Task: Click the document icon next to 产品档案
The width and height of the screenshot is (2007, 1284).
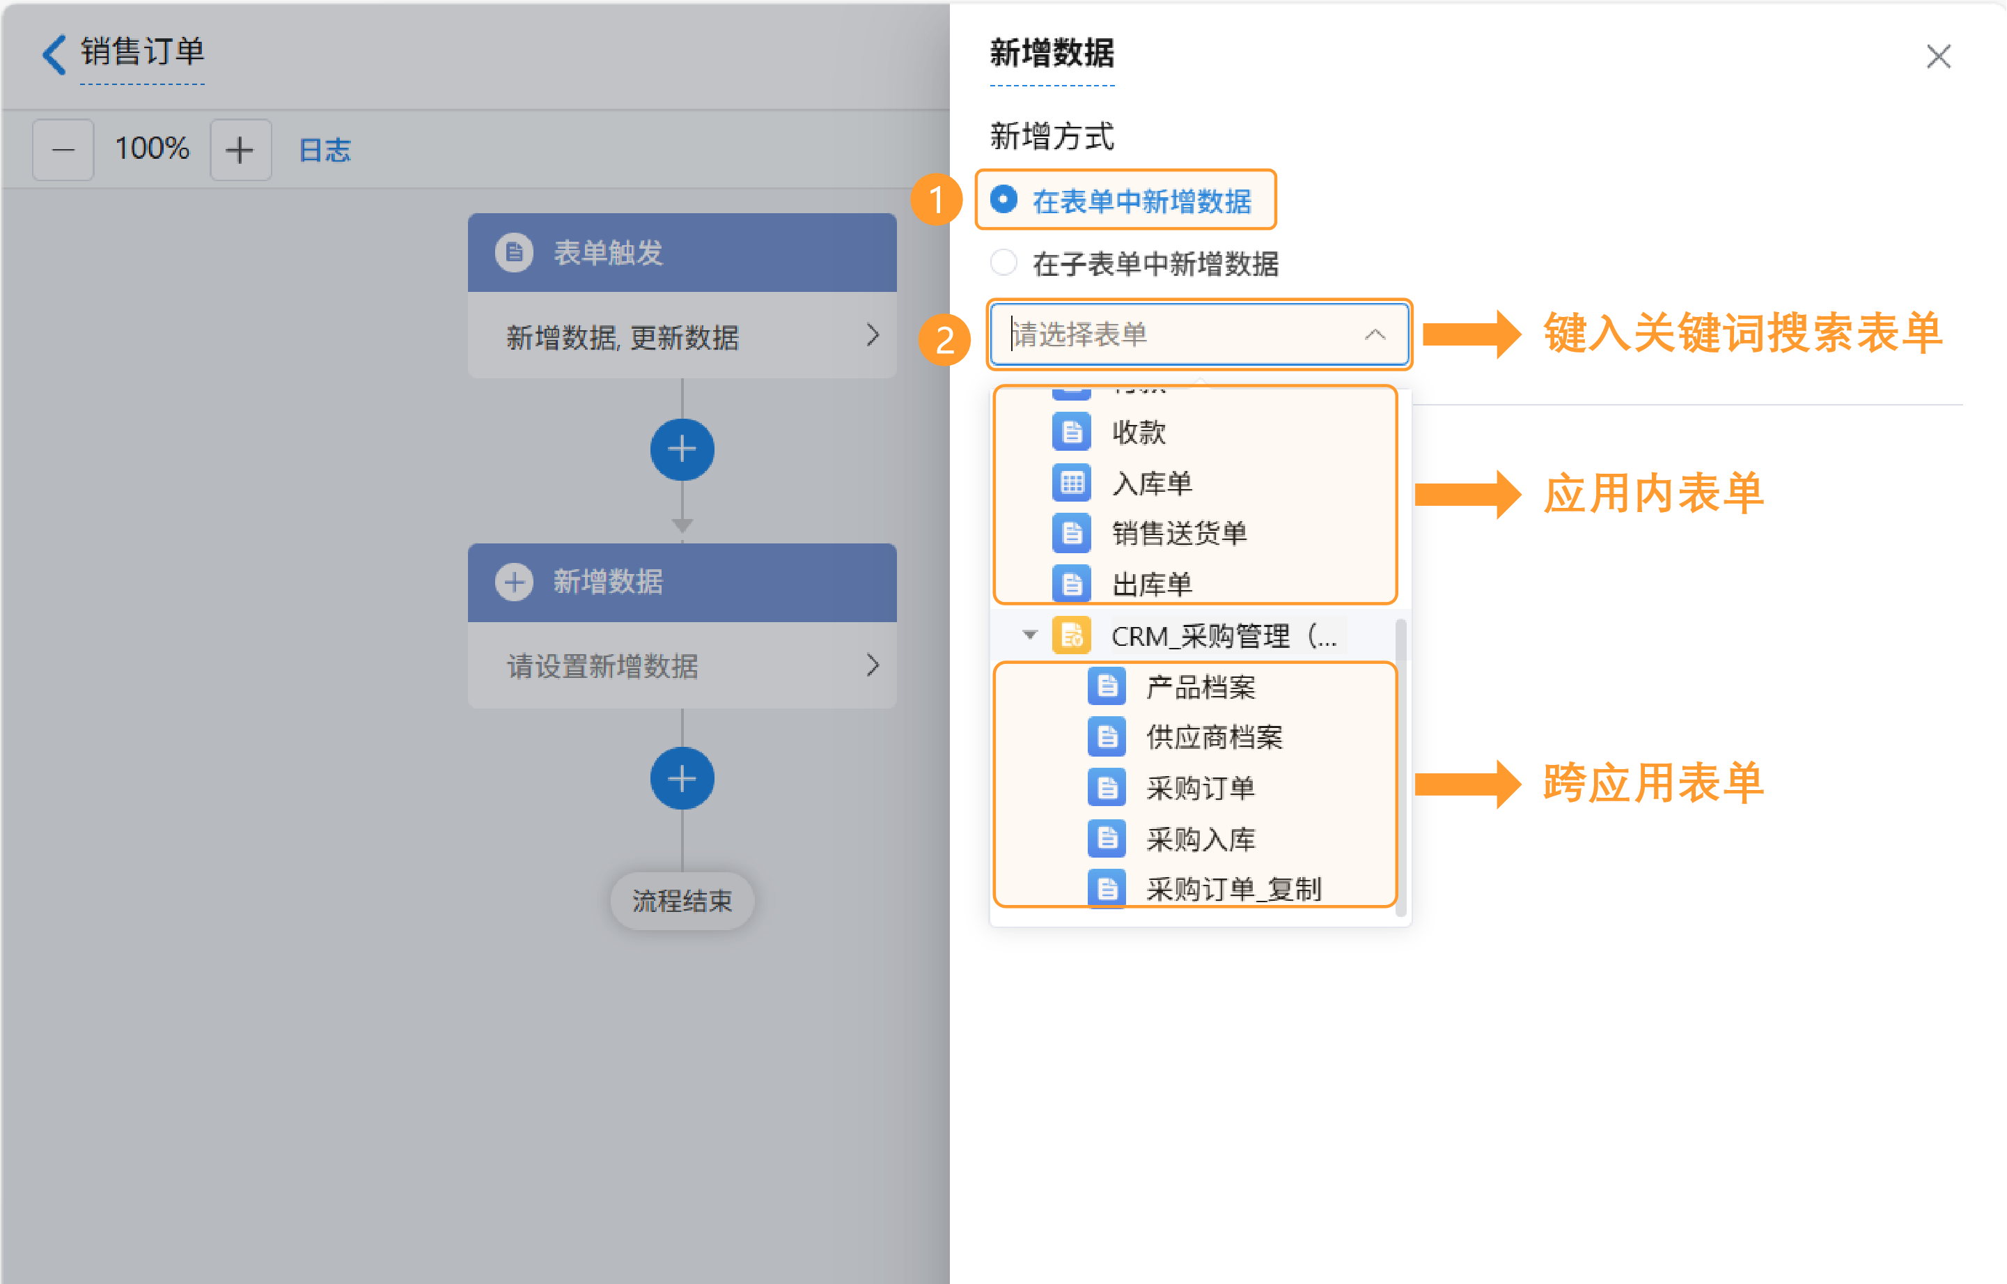Action: [1107, 687]
